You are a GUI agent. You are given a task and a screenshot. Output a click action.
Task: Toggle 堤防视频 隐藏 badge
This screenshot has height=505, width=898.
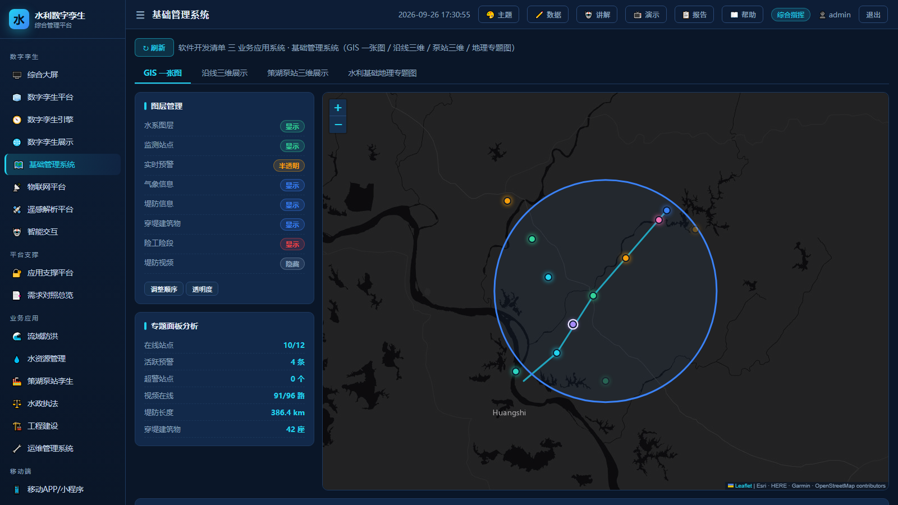[292, 264]
